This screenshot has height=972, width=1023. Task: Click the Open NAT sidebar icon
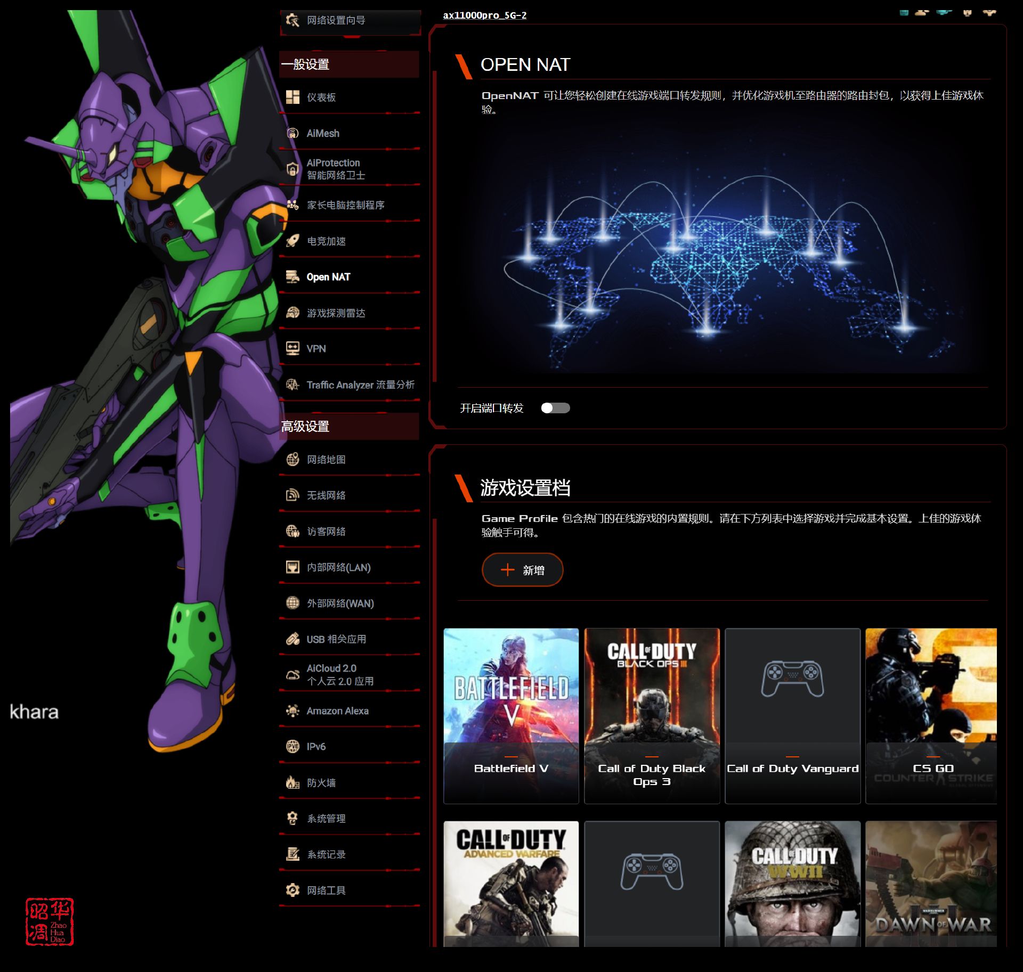coord(293,277)
